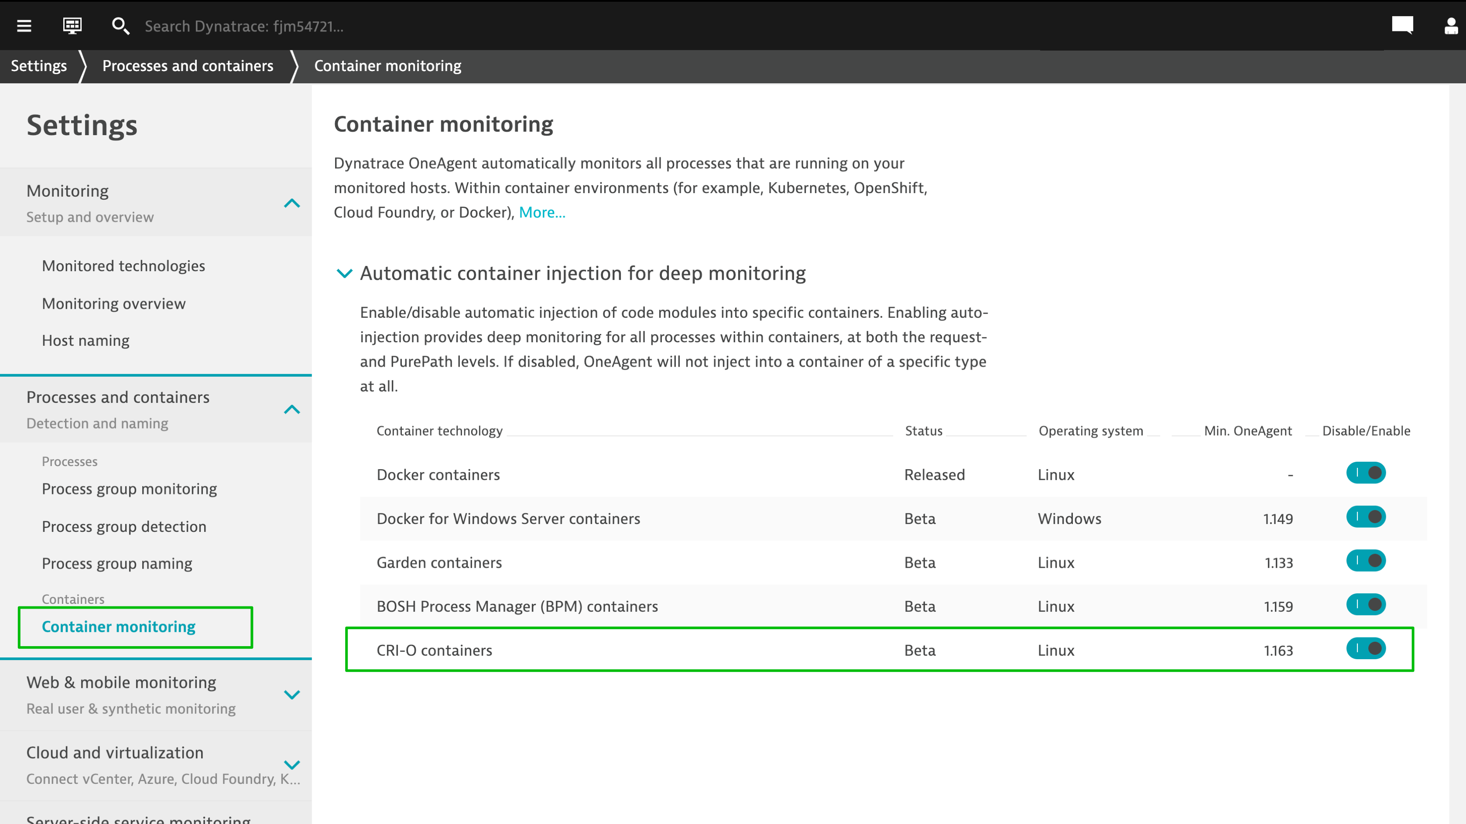Focus the Search Dynatrace field
This screenshot has height=824, width=1466.
[x=244, y=26]
